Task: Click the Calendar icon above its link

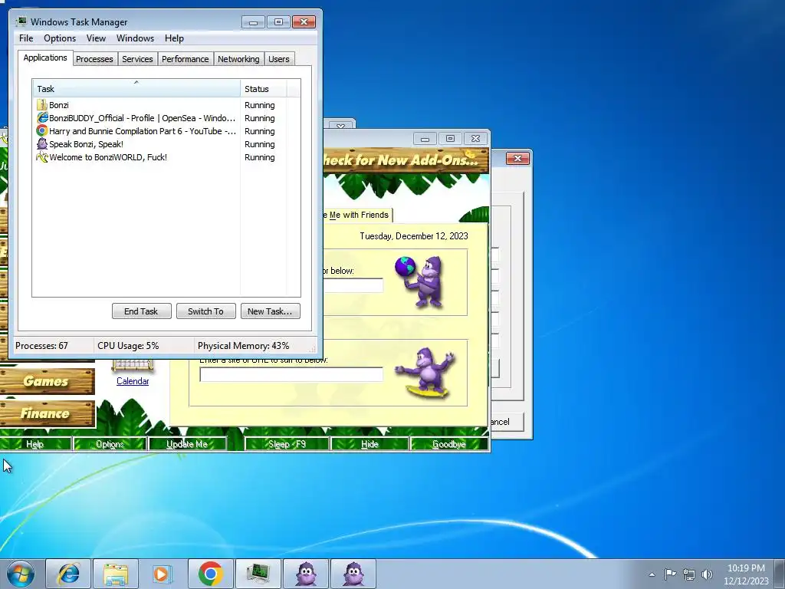Action: [x=133, y=365]
